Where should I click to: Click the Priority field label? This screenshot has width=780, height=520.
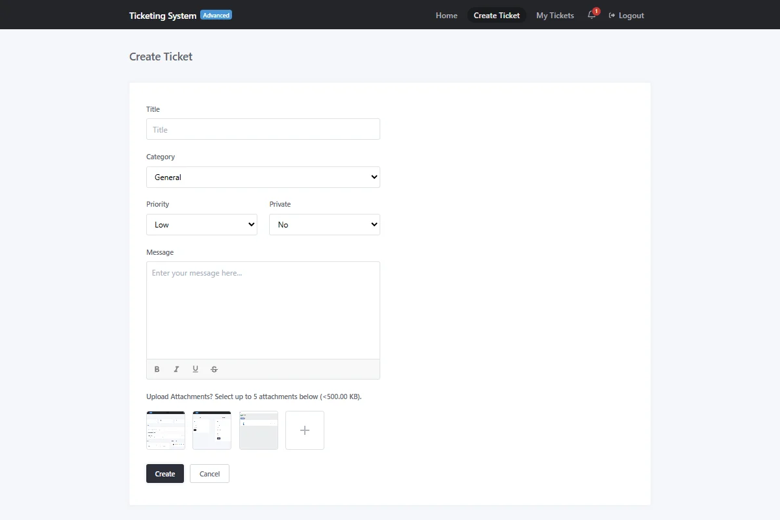pos(157,204)
